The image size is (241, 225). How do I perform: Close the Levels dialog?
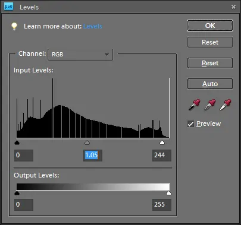(233, 7)
